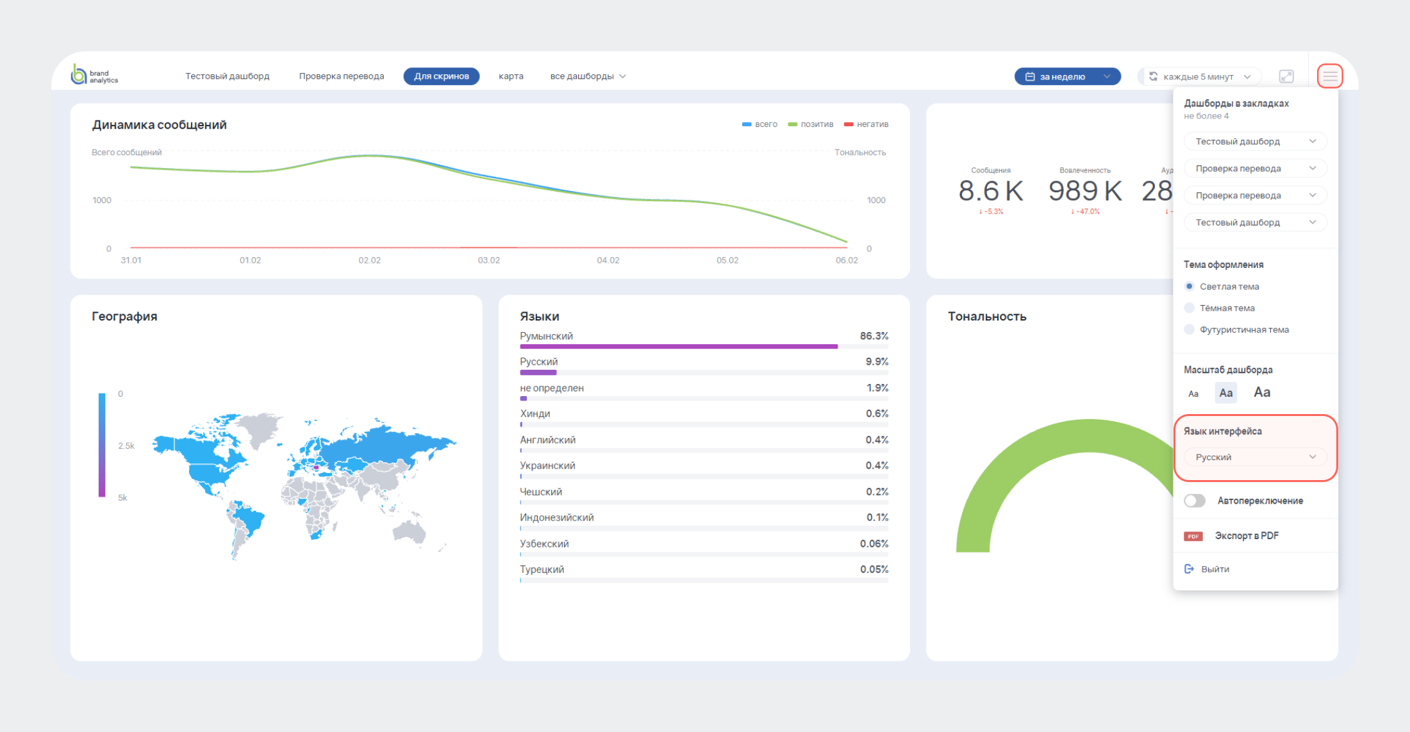Click the calendar icon in period selector
Image resolution: width=1410 pixels, height=732 pixels.
[1030, 76]
